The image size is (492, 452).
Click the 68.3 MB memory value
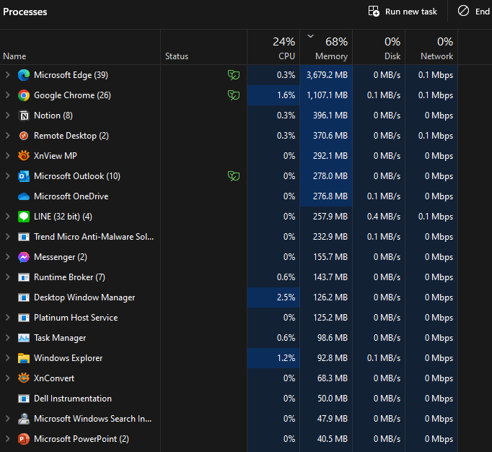pos(333,378)
